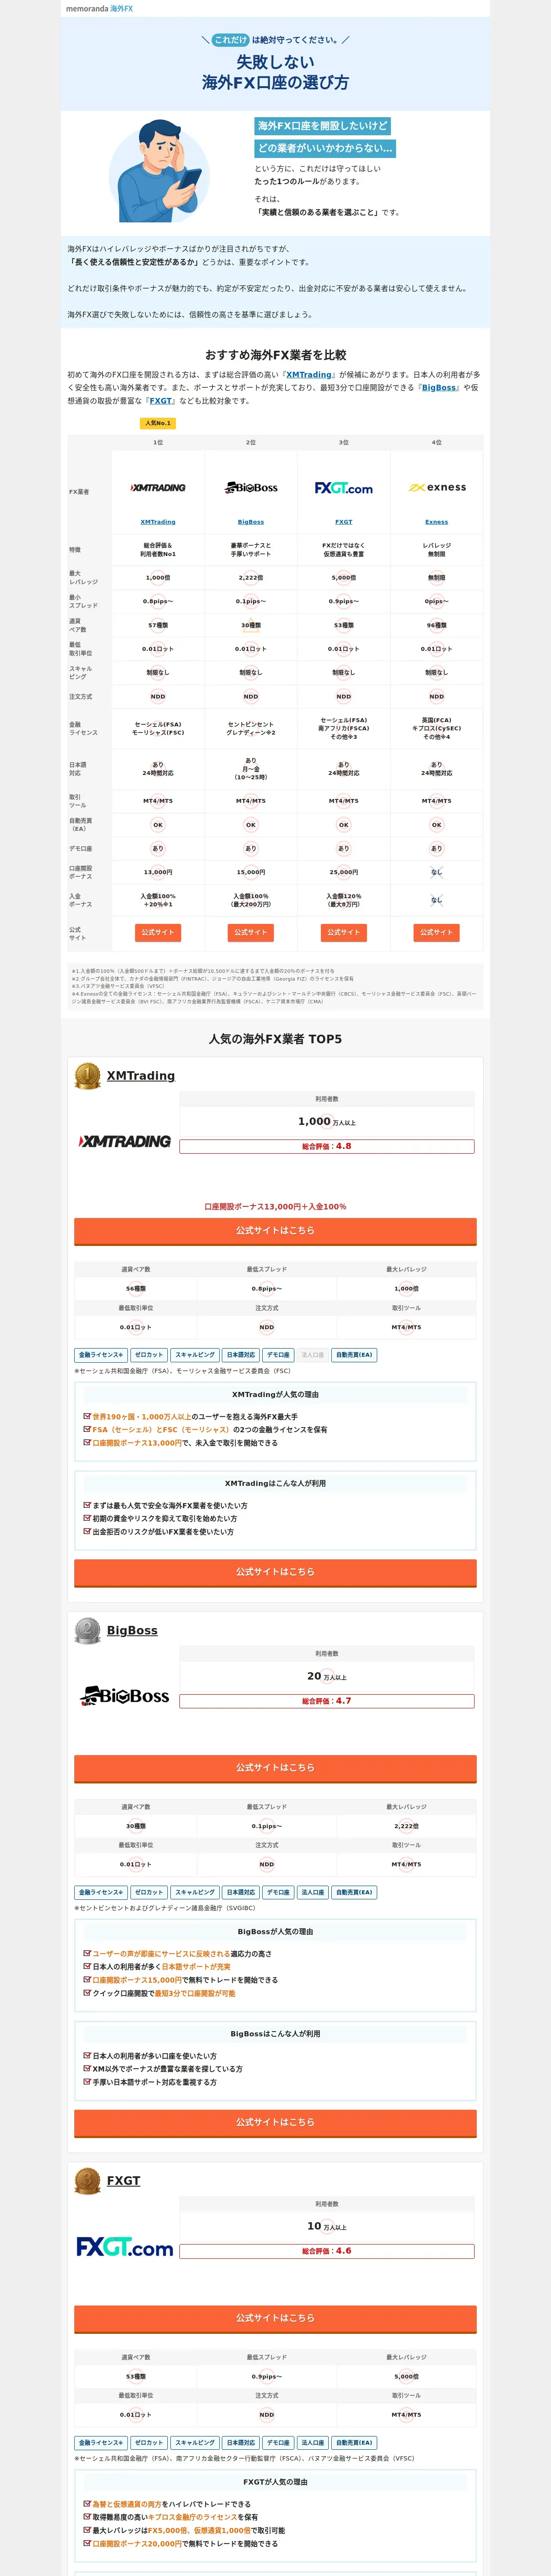Click 公式サイトはこちら below BigBoss 総合評価 4.7
The width and height of the screenshot is (551, 2576).
(275, 1768)
